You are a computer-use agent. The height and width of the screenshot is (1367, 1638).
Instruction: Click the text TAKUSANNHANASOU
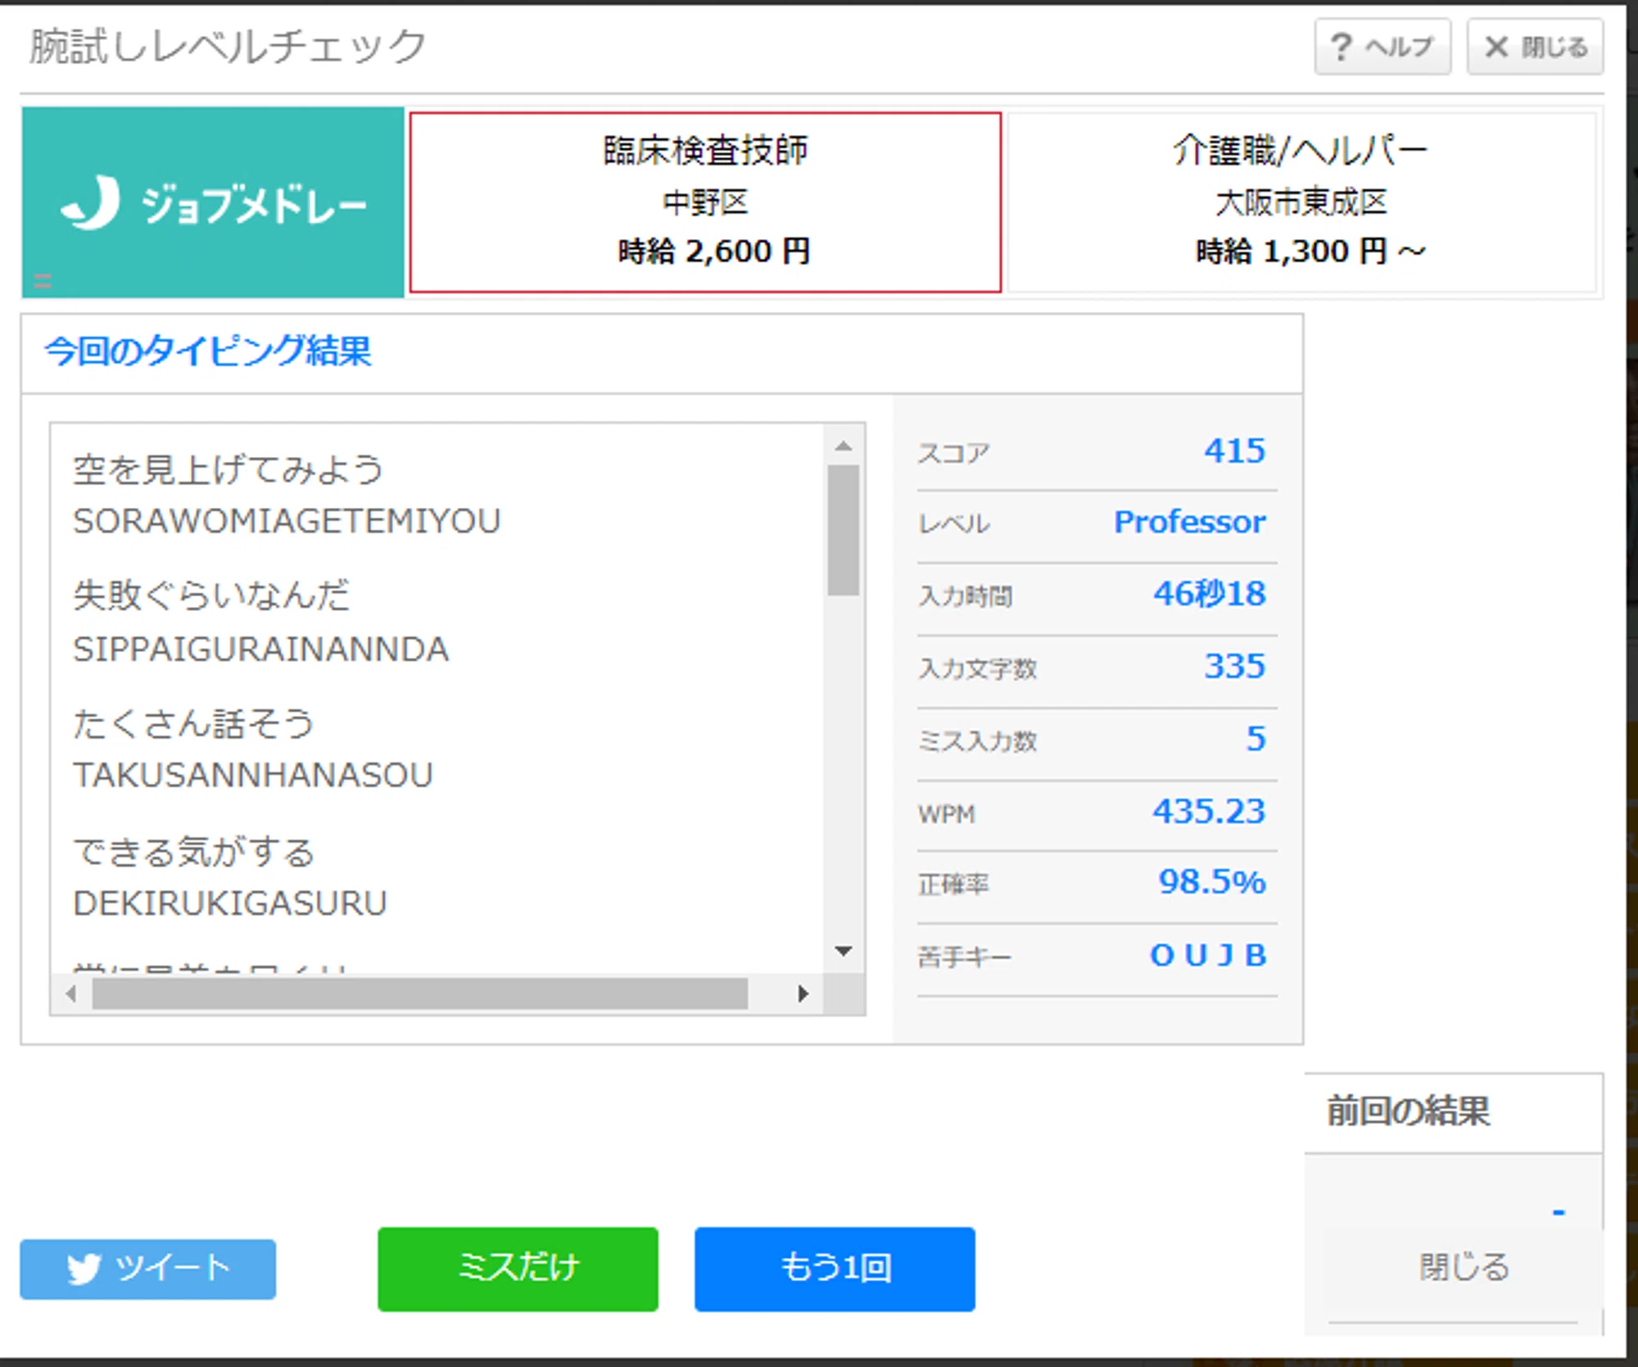[x=253, y=775]
